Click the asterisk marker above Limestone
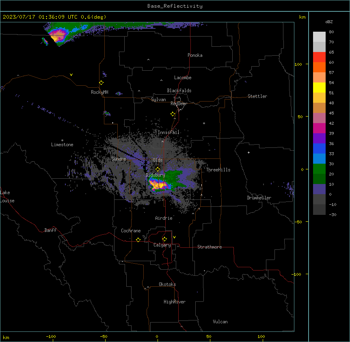This screenshot has height=342, width=350. pyautogui.click(x=62, y=140)
